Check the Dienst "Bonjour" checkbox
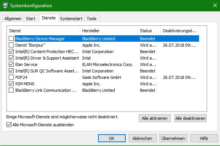This screenshot has height=146, width=220. click(11, 45)
